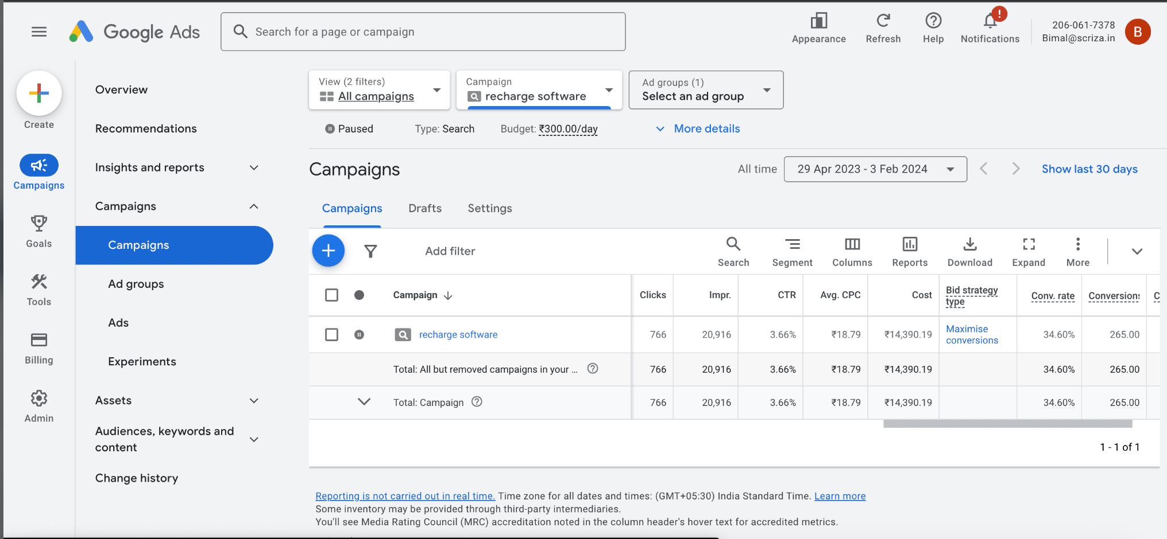Click Show last 30 days

1089,169
